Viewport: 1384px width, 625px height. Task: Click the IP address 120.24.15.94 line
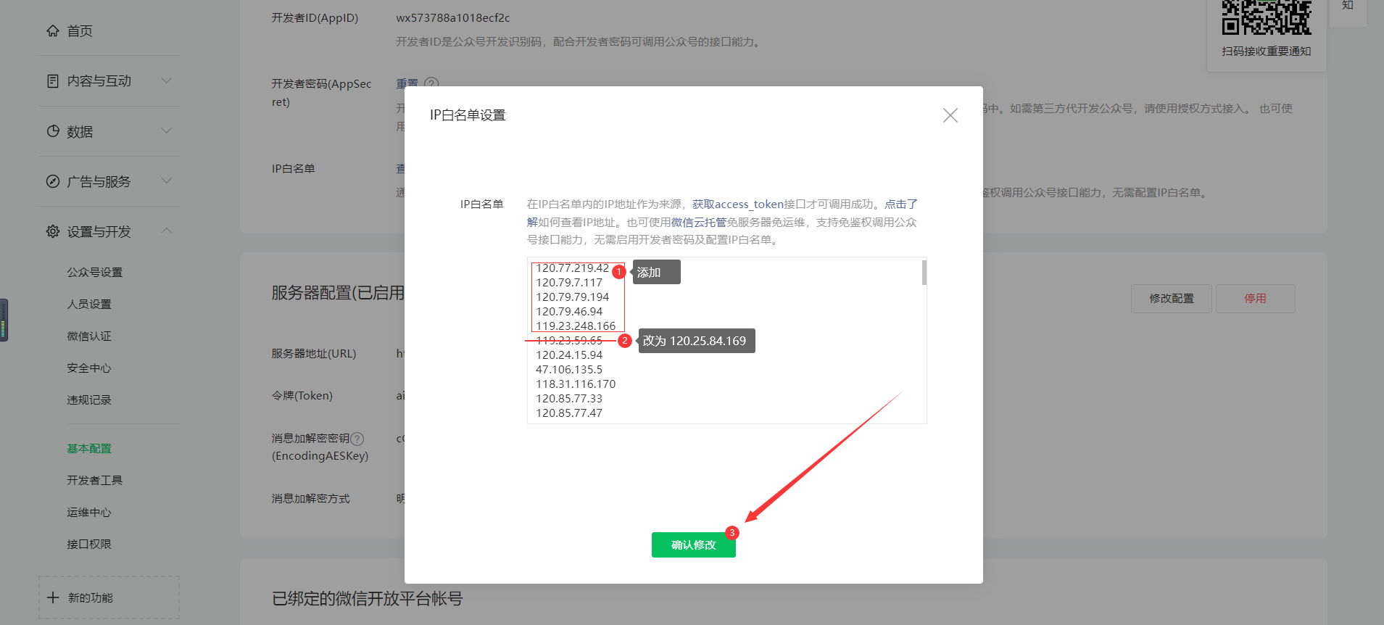[x=569, y=355]
